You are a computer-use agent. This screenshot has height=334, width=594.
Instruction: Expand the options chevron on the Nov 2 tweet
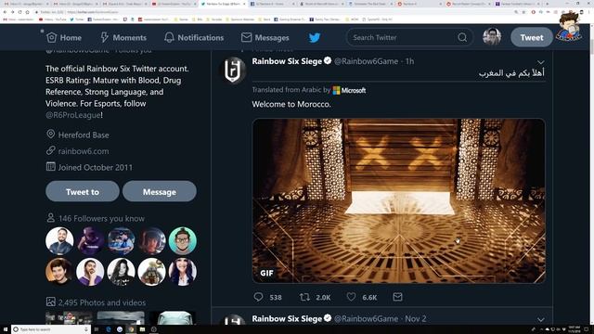540,319
